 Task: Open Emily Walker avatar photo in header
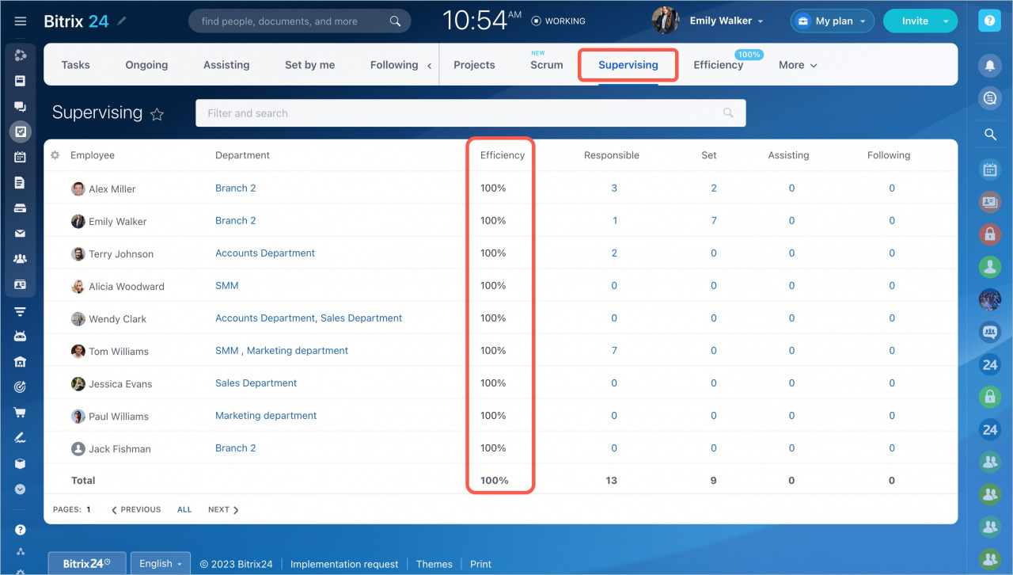tap(665, 21)
